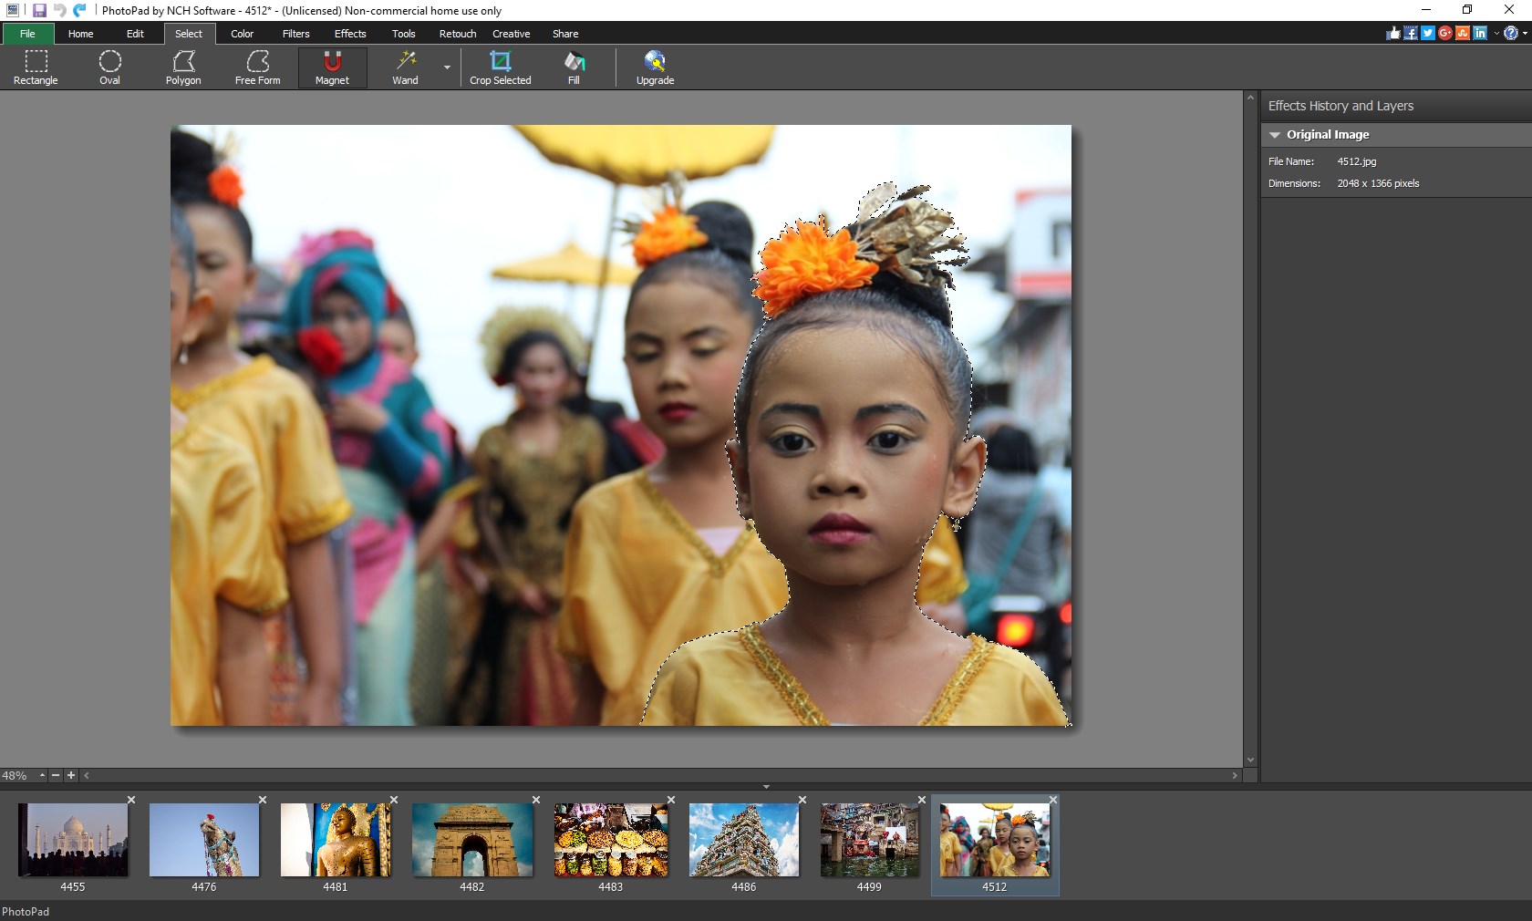Open the Wand tool dropdown arrow
The width and height of the screenshot is (1532, 921).
pyautogui.click(x=446, y=69)
